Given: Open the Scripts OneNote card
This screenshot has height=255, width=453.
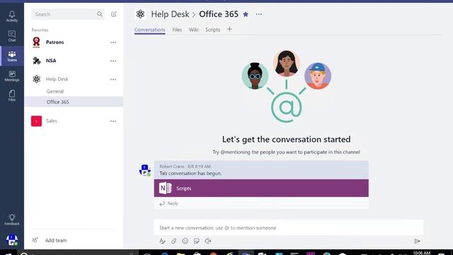Looking at the screenshot, I should click(261, 188).
